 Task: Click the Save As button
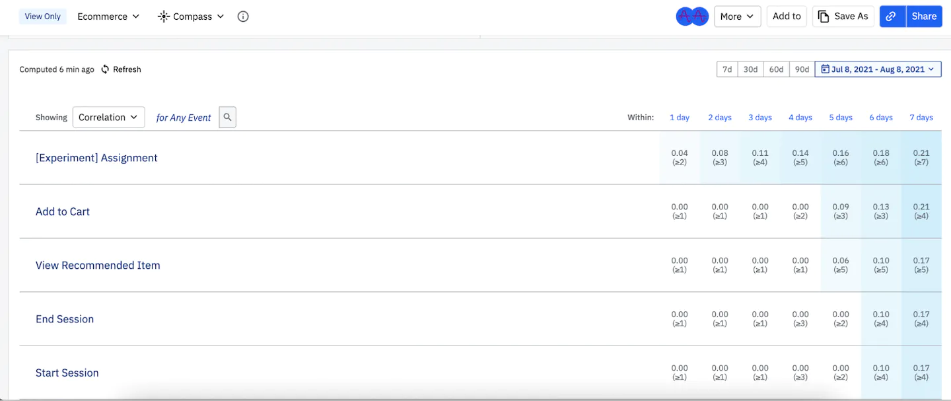click(843, 17)
